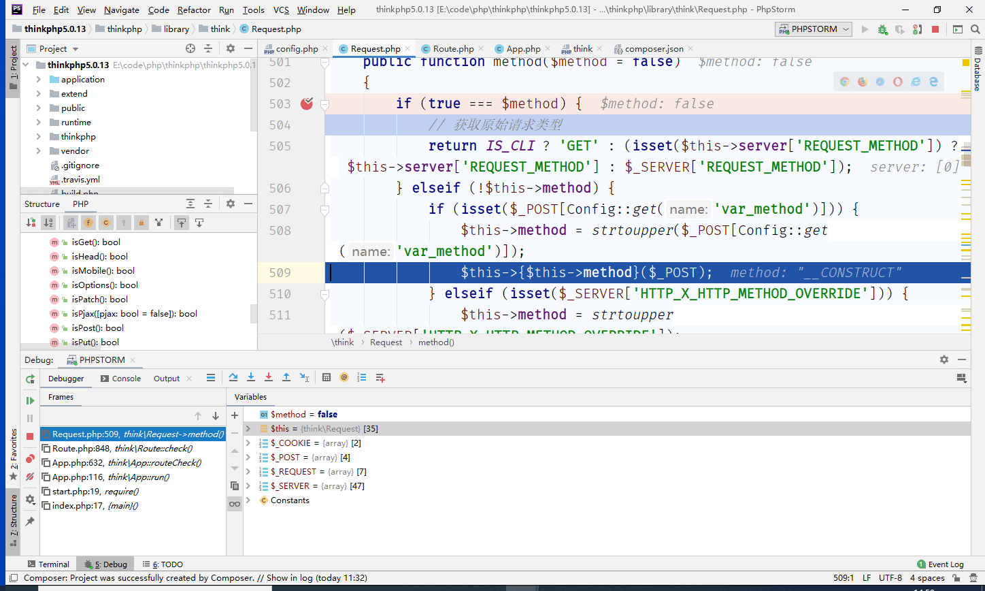Toggle show watches glasses icon

coord(235,504)
